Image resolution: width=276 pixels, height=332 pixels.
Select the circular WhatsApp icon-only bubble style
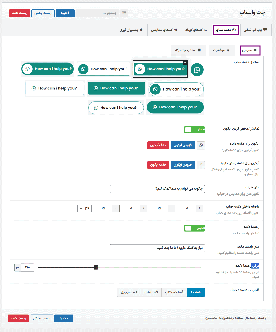coord(197,70)
